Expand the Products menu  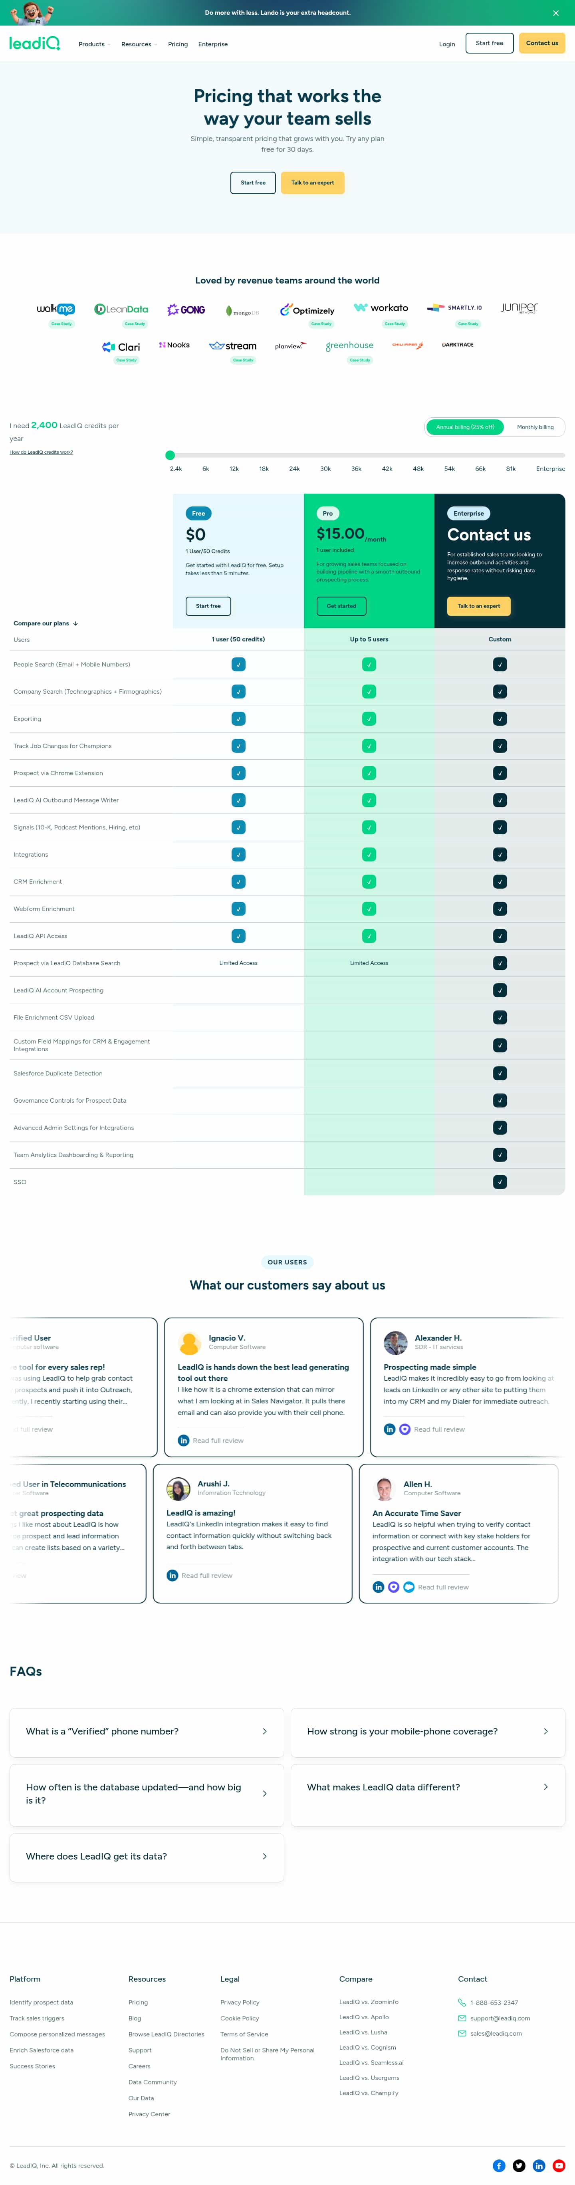pyautogui.click(x=93, y=44)
